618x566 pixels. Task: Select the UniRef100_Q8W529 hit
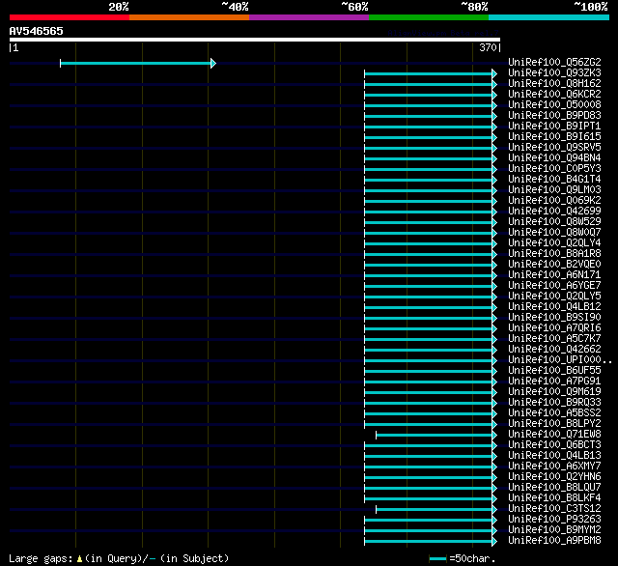(554, 222)
